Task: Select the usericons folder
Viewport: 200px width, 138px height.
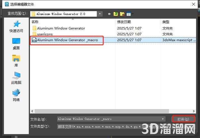Action: point(43,34)
